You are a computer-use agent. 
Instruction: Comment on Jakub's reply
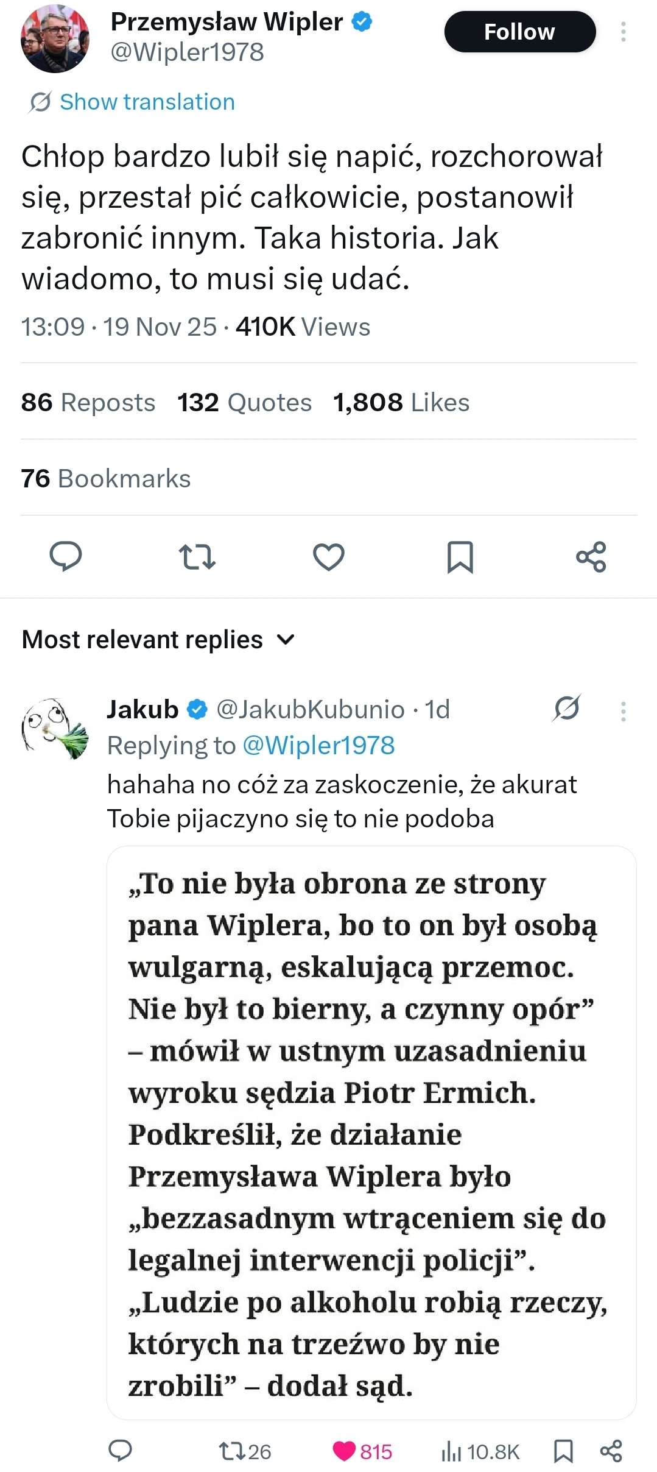(x=120, y=1451)
